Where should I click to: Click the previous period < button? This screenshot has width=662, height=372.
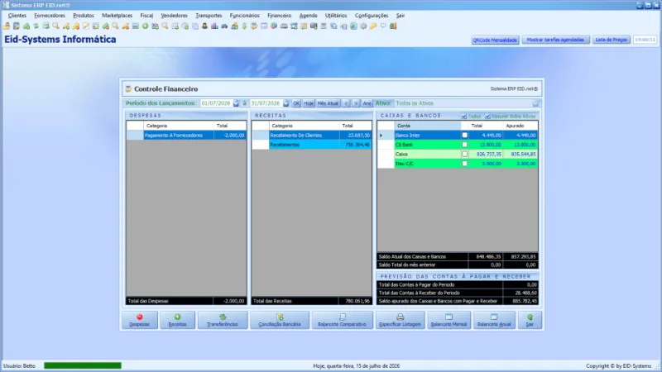(x=346, y=103)
